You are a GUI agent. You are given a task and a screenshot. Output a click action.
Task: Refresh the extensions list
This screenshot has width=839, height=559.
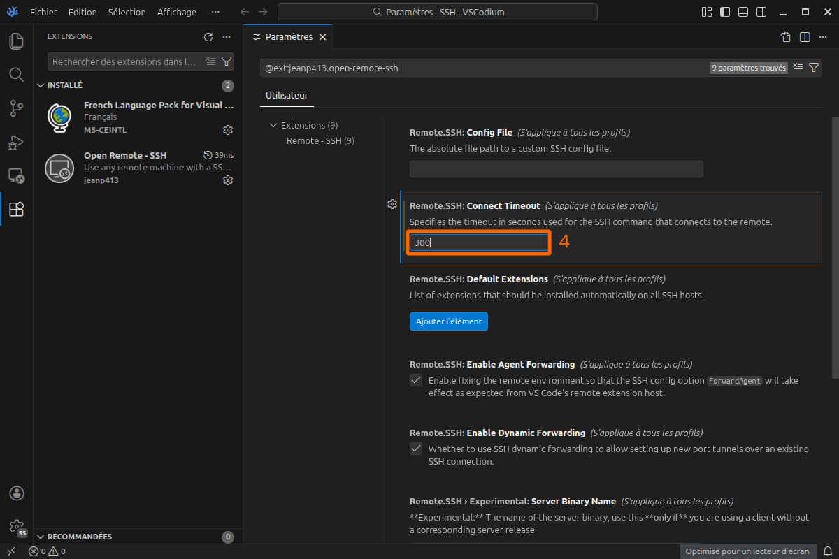pos(208,37)
